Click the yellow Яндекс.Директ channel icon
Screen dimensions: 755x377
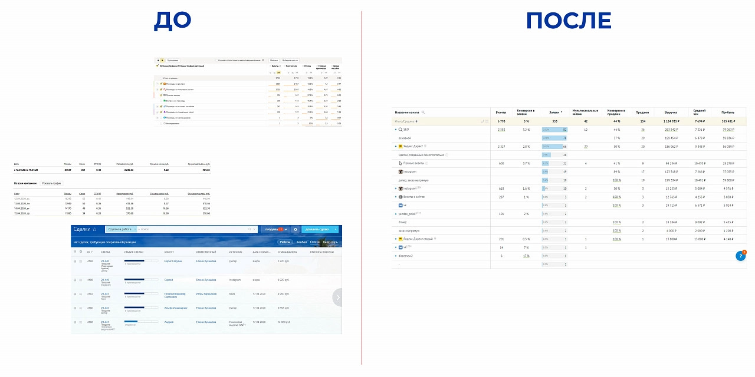pyautogui.click(x=401, y=146)
